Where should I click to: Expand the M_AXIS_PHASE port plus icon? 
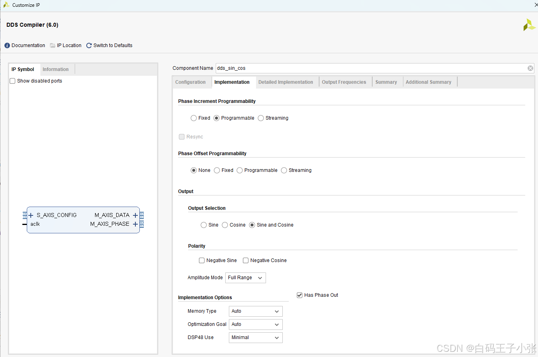pyautogui.click(x=135, y=224)
